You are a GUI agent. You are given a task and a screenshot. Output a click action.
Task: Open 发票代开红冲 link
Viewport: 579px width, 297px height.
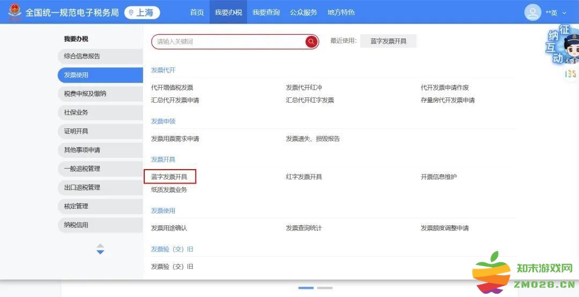(304, 88)
